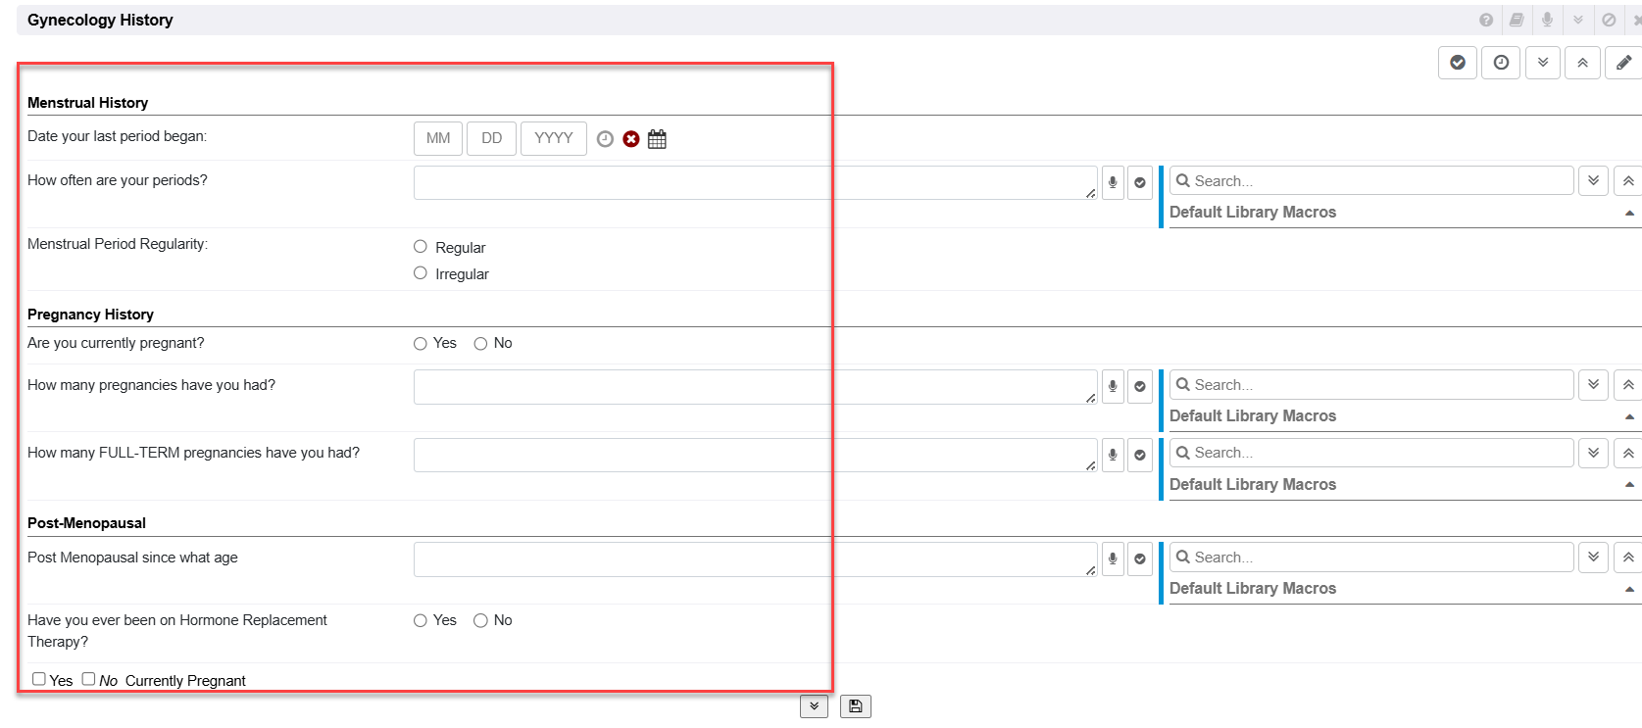Image resolution: width=1642 pixels, height=728 pixels.
Task: Open calendar picker for last period date
Action: click(657, 139)
